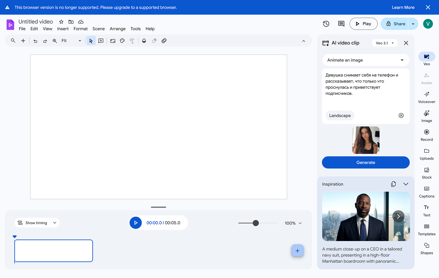Open the Image generation side panel
The height and width of the screenshot is (278, 439).
427,116
